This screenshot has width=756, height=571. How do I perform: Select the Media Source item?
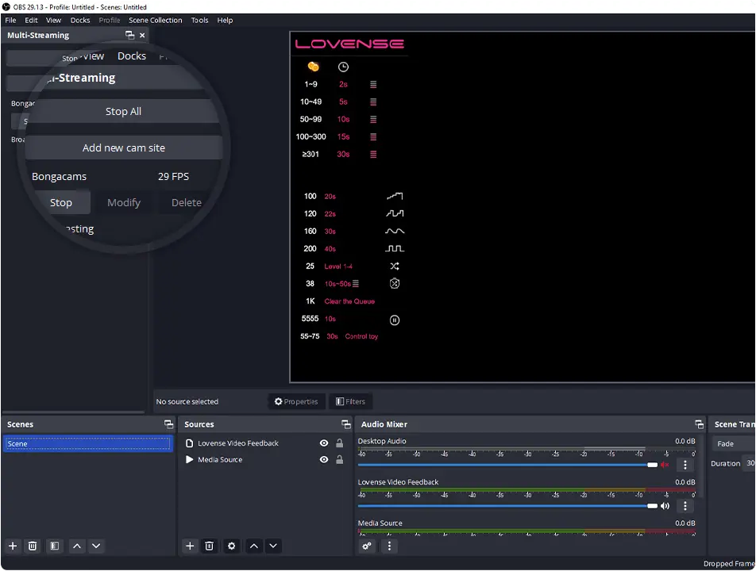click(x=220, y=460)
